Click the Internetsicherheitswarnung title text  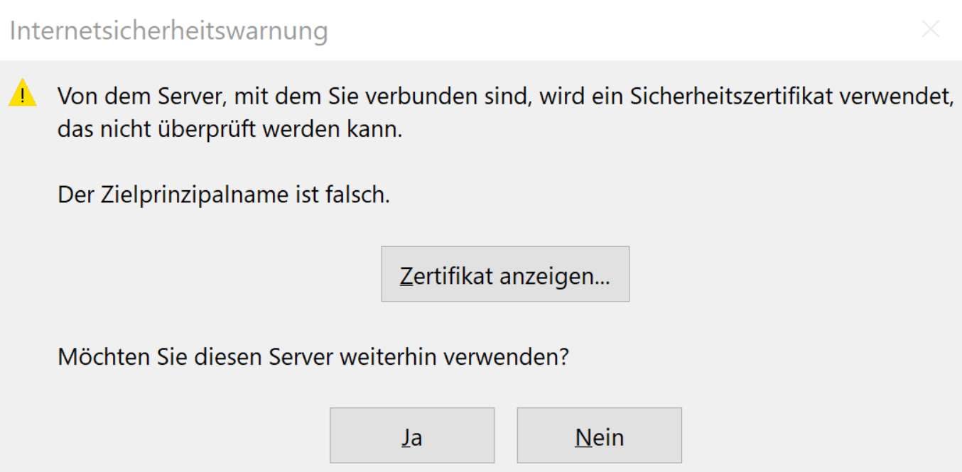click(169, 31)
